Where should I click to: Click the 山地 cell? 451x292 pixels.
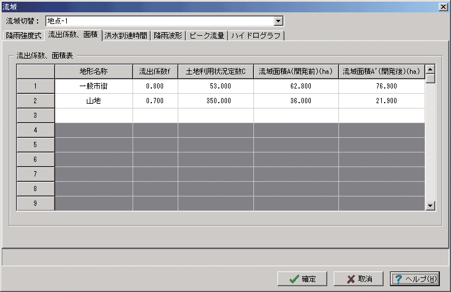(x=94, y=101)
